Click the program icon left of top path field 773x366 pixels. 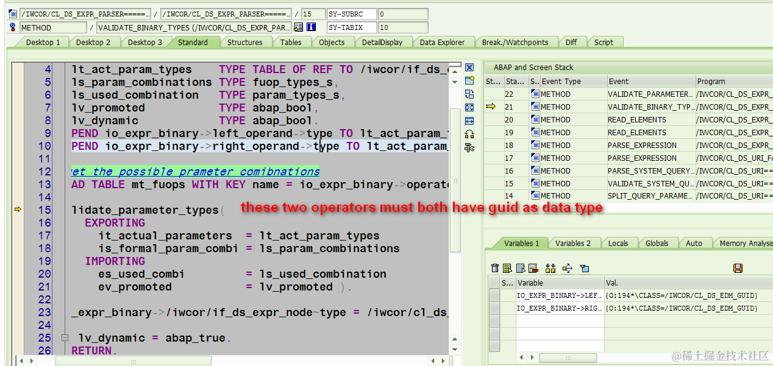click(13, 14)
